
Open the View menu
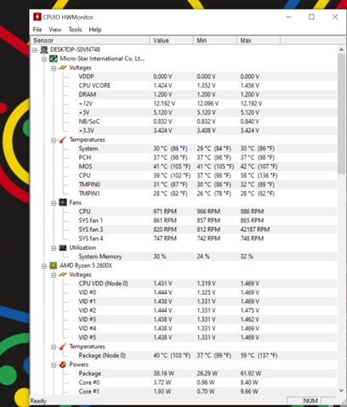pos(55,30)
